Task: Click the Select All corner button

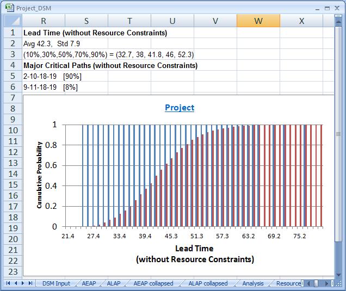Action: point(13,21)
